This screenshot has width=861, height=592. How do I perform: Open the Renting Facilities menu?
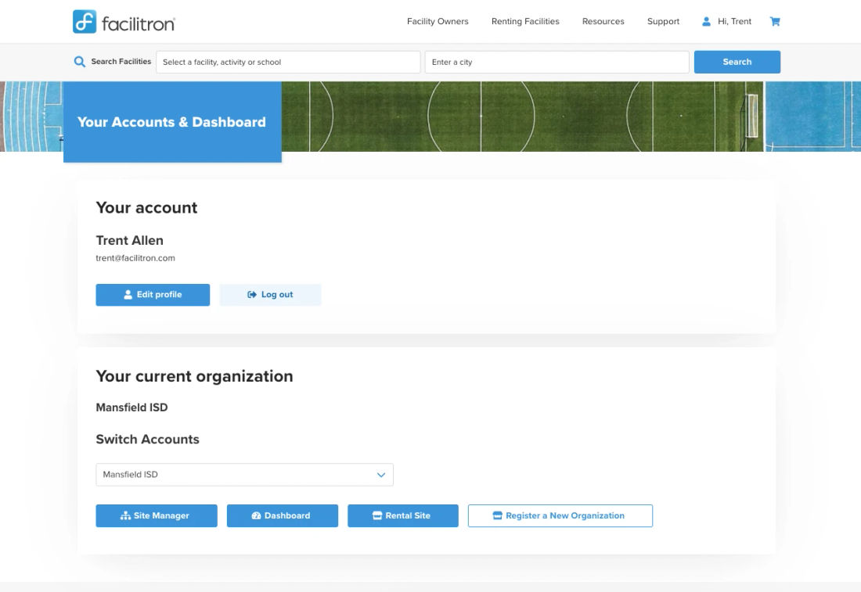click(525, 21)
